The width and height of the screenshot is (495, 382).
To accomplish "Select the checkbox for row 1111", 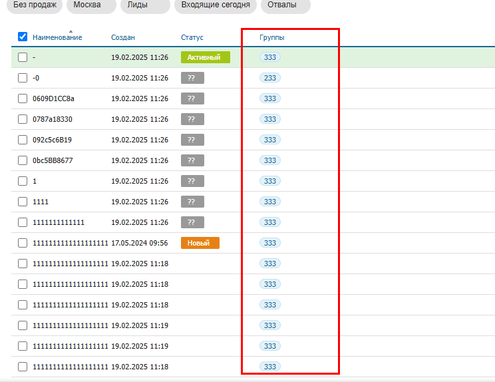I will 23,202.
